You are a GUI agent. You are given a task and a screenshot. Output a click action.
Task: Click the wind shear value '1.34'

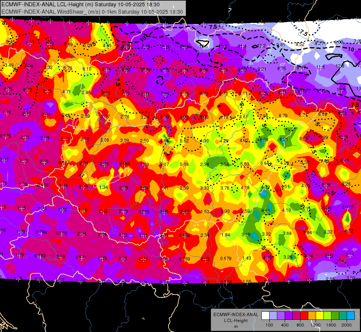(104, 187)
